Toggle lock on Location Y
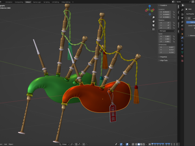The width and height of the screenshot is (195, 146). click(x=174, y=15)
